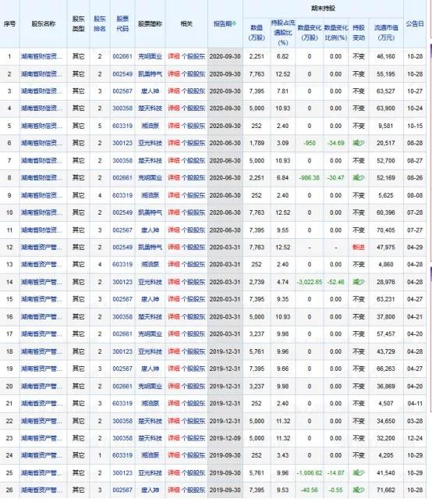Viewport: 432px width, 499px height.
Task: Open shareholder name link in row 18
Action: point(41,351)
